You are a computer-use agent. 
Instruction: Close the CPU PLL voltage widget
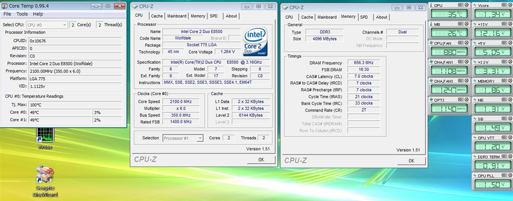click(509, 175)
